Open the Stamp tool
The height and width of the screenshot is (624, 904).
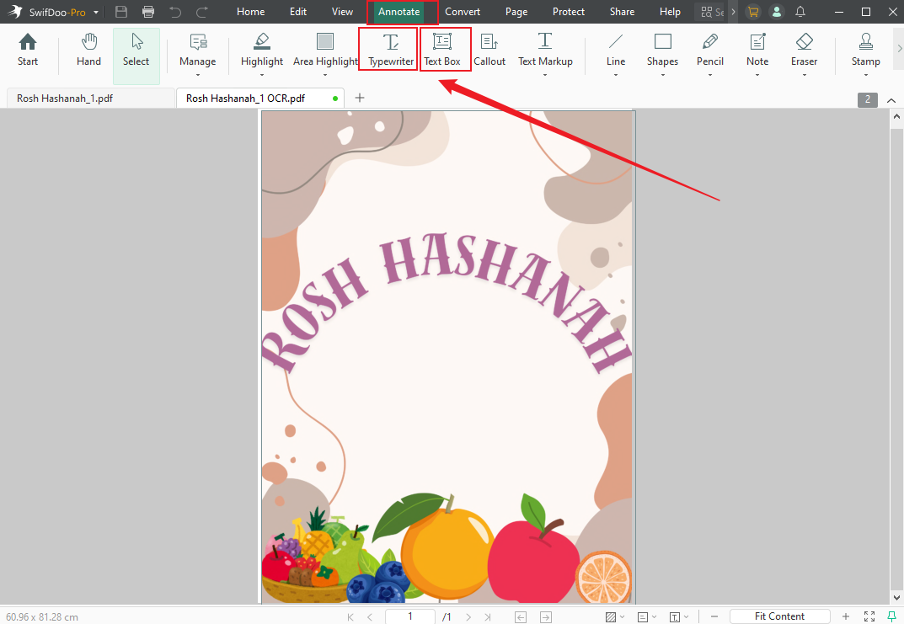866,51
